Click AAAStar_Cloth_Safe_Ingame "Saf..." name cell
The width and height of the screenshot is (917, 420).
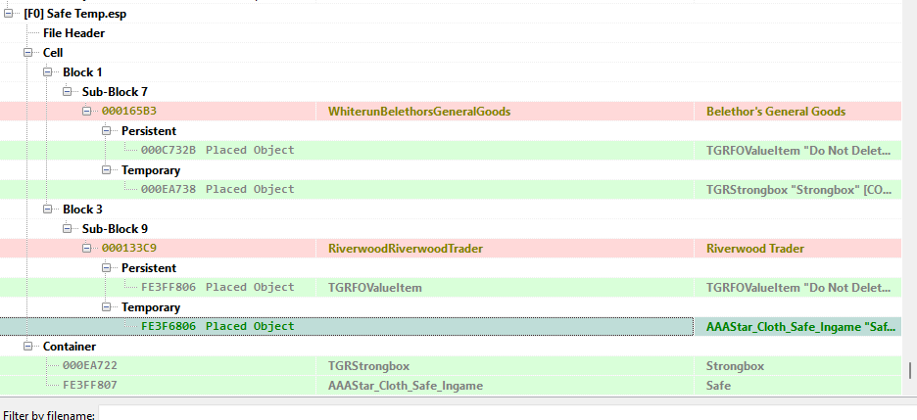click(800, 326)
